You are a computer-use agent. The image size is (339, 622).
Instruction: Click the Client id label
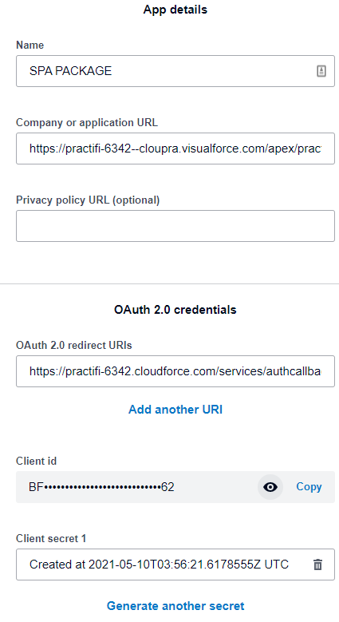(x=36, y=461)
